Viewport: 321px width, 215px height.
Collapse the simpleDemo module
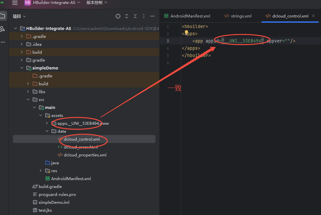(x=22, y=68)
